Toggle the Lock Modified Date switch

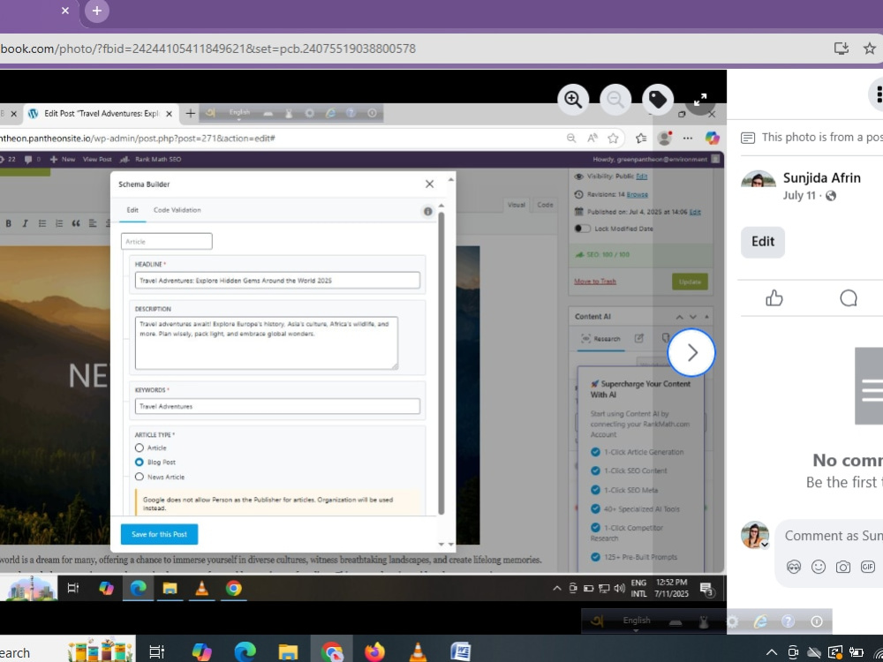pyautogui.click(x=582, y=229)
